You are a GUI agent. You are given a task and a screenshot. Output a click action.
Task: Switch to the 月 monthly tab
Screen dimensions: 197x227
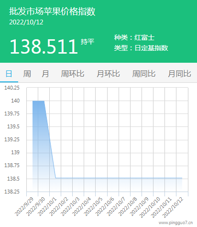pyautogui.click(x=45, y=74)
